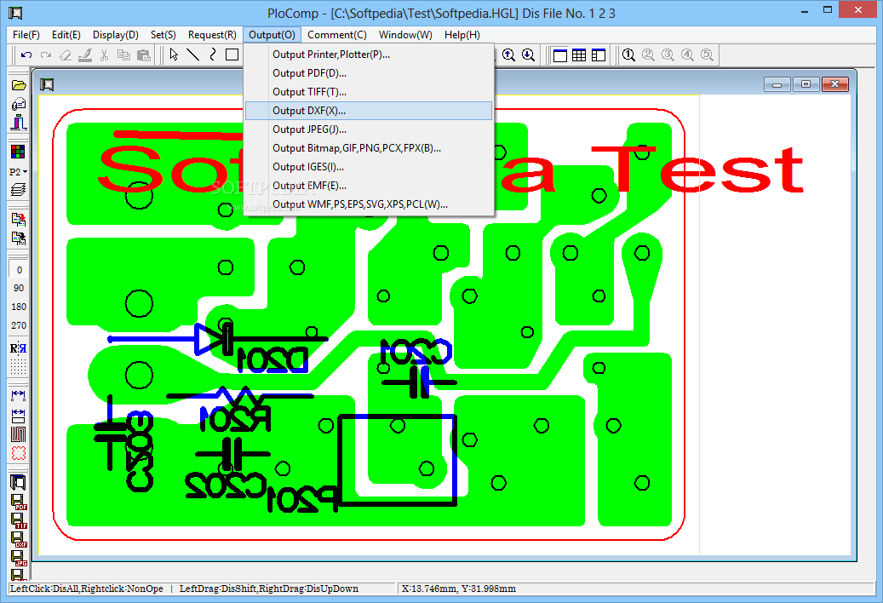883x603 pixels.
Task: Minimize the inner document window
Action: click(x=777, y=84)
